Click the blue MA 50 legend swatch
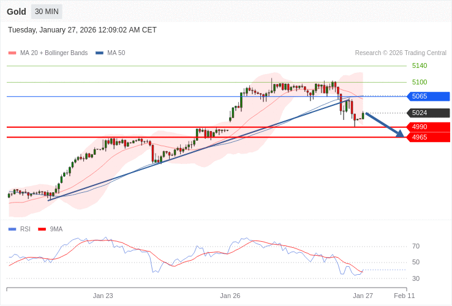The height and width of the screenshot is (306, 452). pyautogui.click(x=99, y=53)
